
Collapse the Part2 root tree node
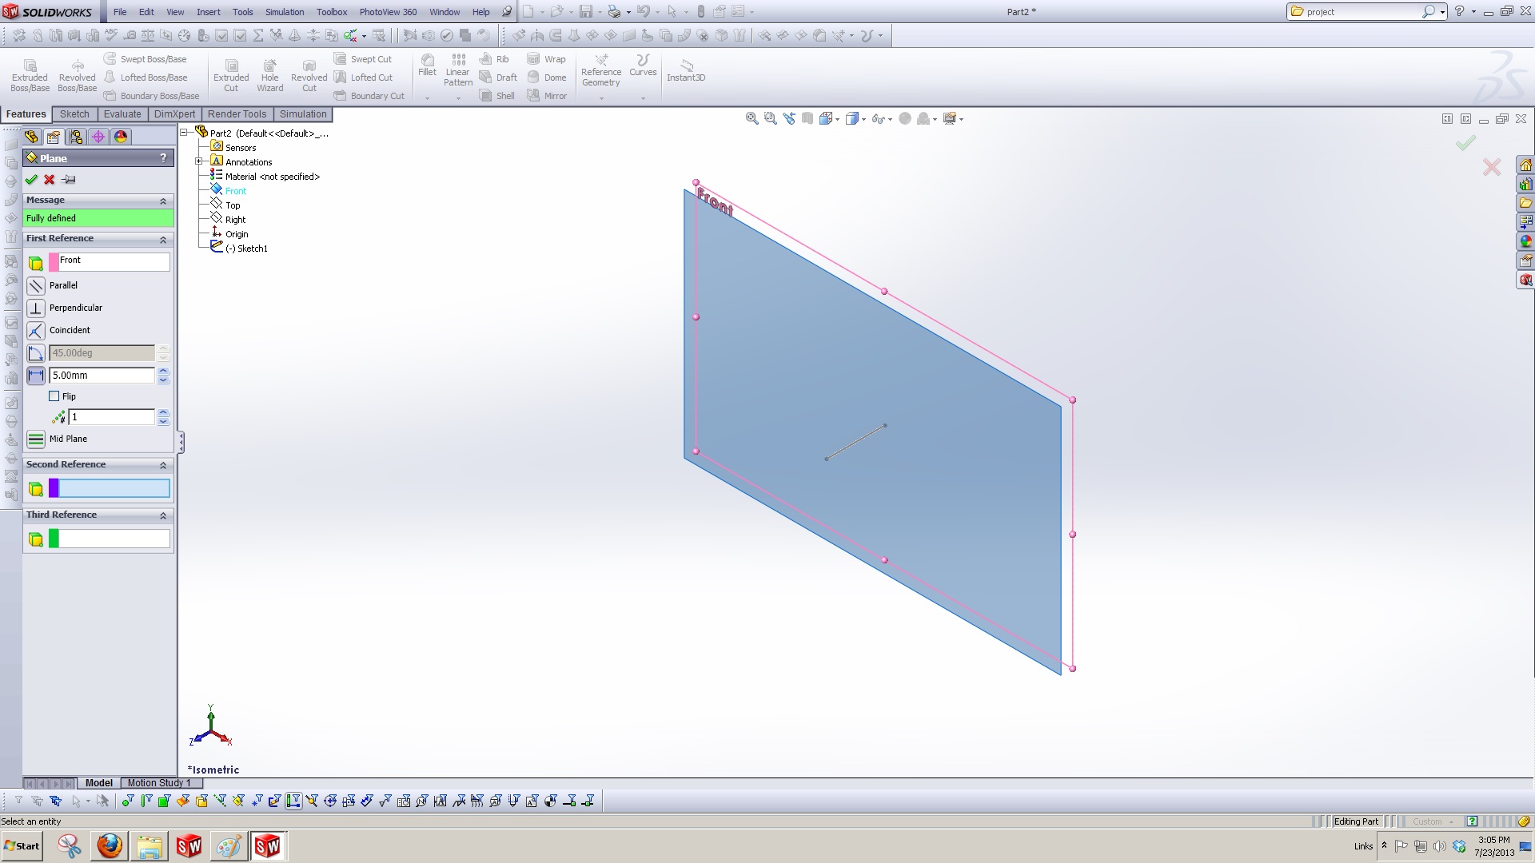pyautogui.click(x=184, y=133)
